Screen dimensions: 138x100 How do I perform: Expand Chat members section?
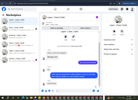[x=118, y=45]
